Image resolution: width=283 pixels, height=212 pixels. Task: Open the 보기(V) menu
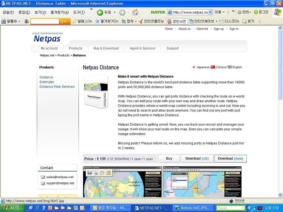(40, 12)
